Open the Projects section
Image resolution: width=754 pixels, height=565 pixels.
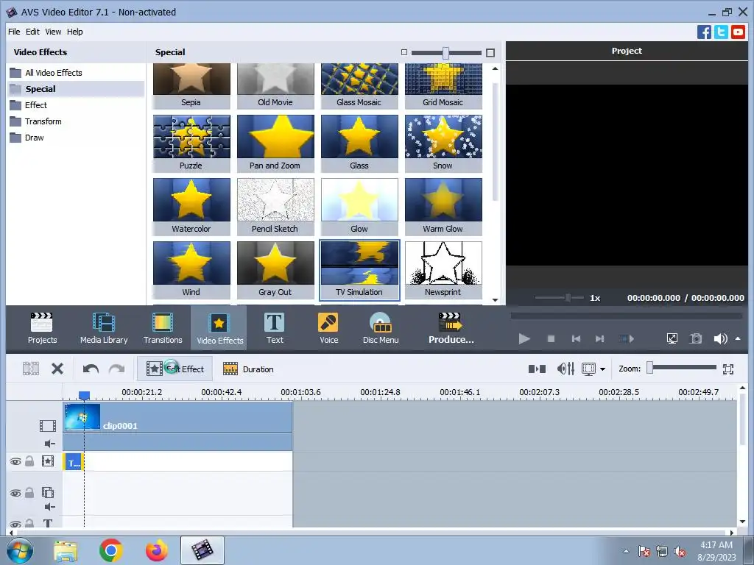pyautogui.click(x=42, y=329)
